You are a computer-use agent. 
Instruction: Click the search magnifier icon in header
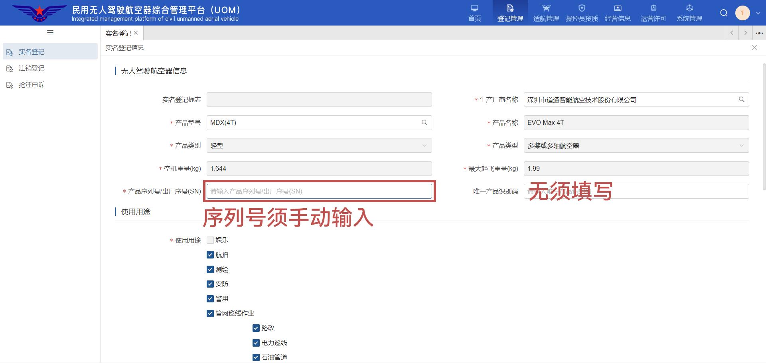723,13
